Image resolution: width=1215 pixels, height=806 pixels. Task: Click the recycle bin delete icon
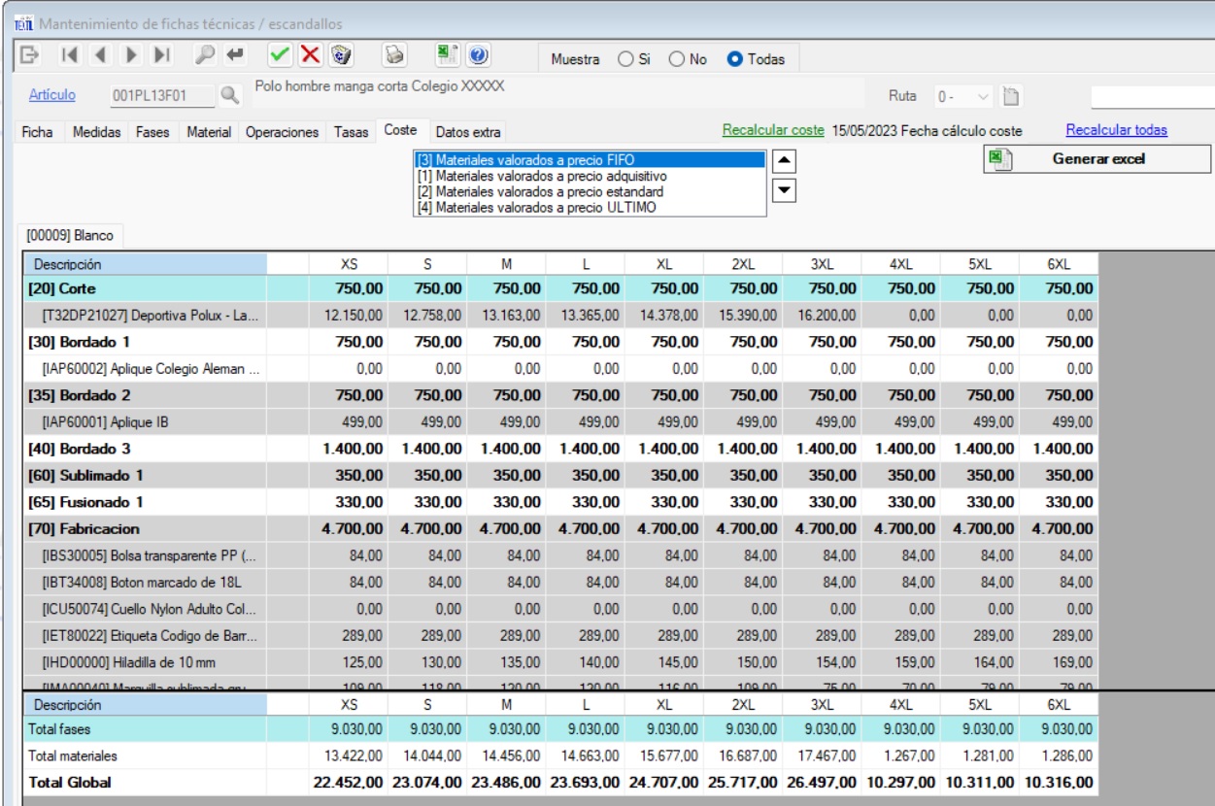(340, 55)
